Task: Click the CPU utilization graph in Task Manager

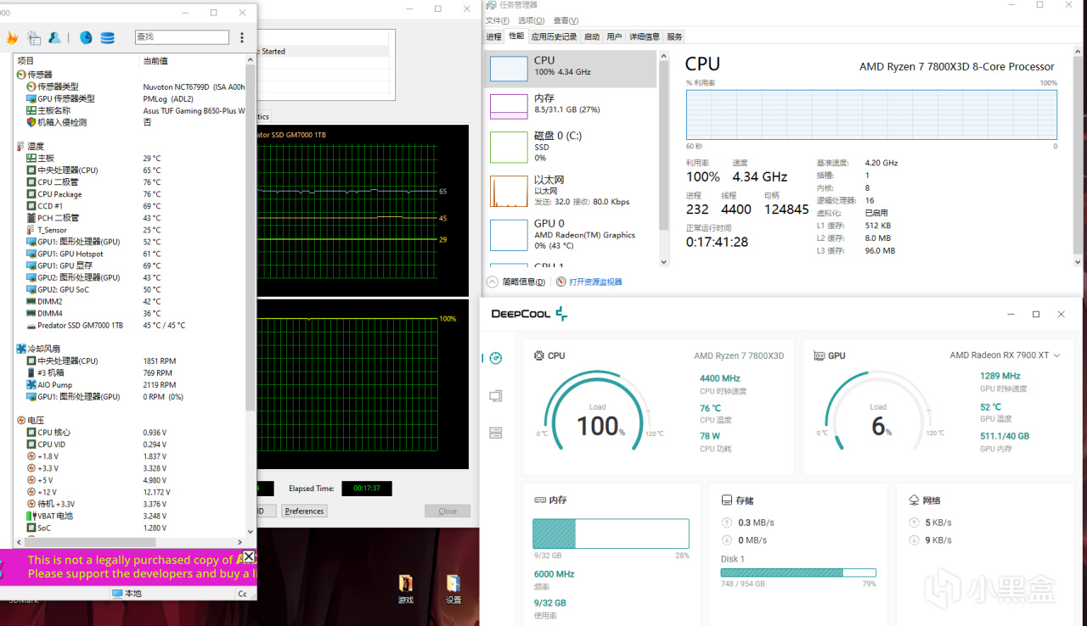Action: point(871,114)
